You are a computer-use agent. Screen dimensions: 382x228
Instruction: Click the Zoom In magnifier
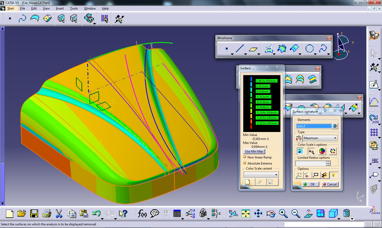[x=283, y=213]
